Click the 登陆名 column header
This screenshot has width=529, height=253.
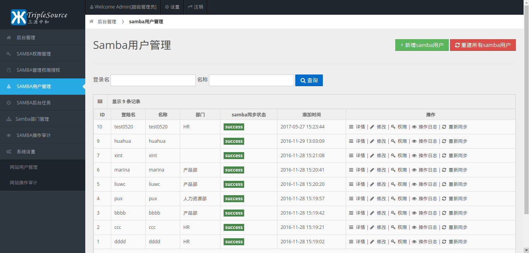tap(128, 115)
